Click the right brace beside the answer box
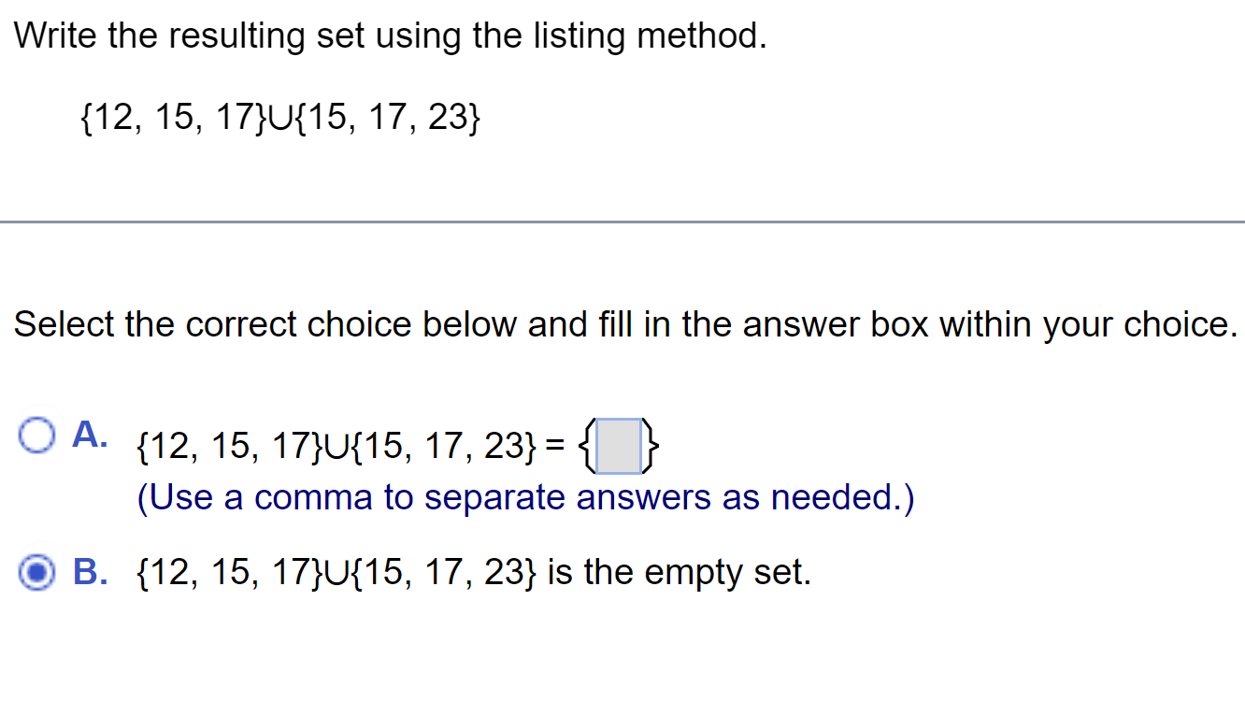The image size is (1245, 701). pos(652,444)
